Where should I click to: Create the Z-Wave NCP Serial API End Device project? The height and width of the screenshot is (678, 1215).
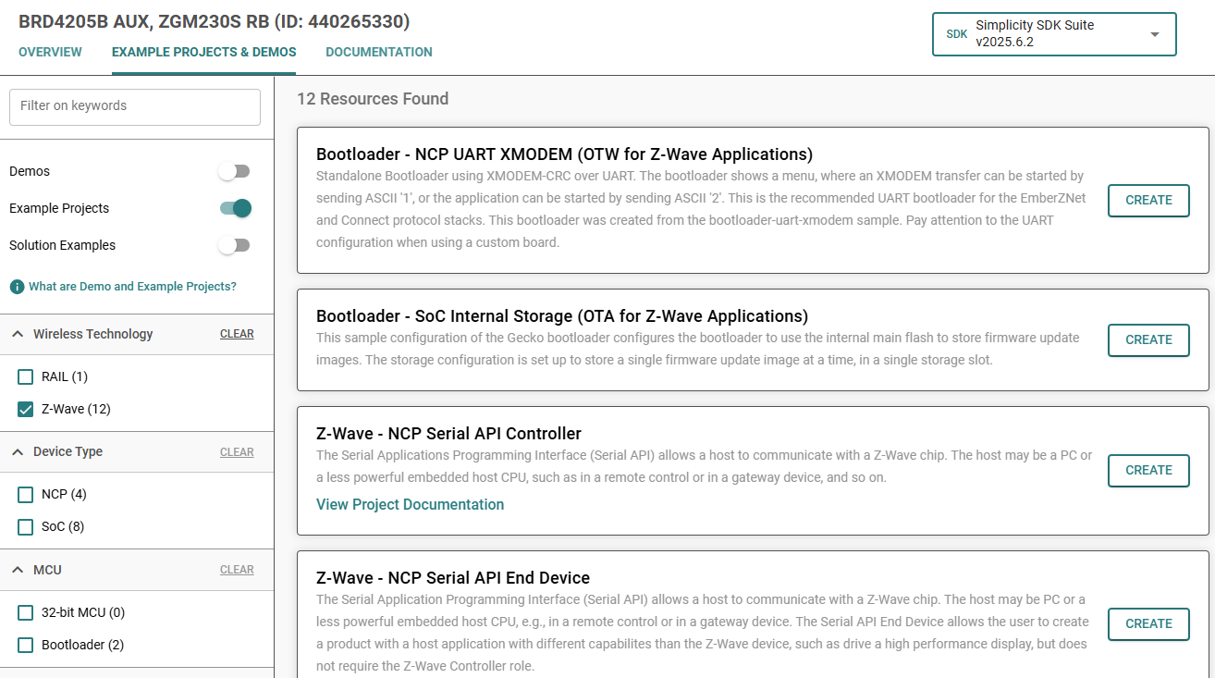(x=1148, y=624)
